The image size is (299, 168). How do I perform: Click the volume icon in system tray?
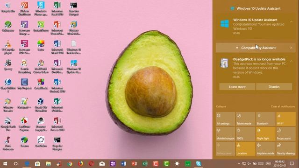tap(249, 164)
